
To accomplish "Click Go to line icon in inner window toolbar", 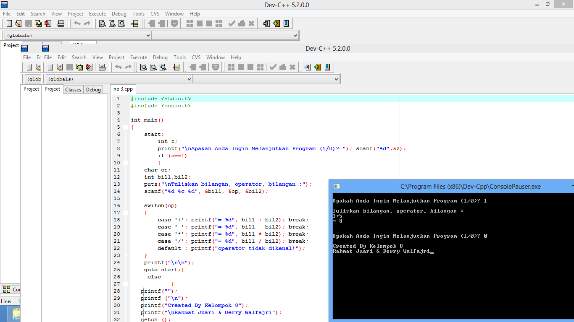I will pyautogui.click(x=176, y=67).
